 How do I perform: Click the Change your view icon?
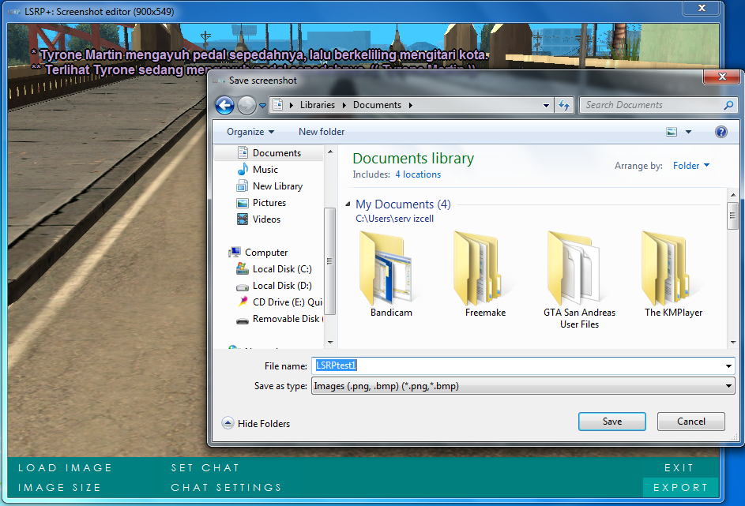click(672, 132)
